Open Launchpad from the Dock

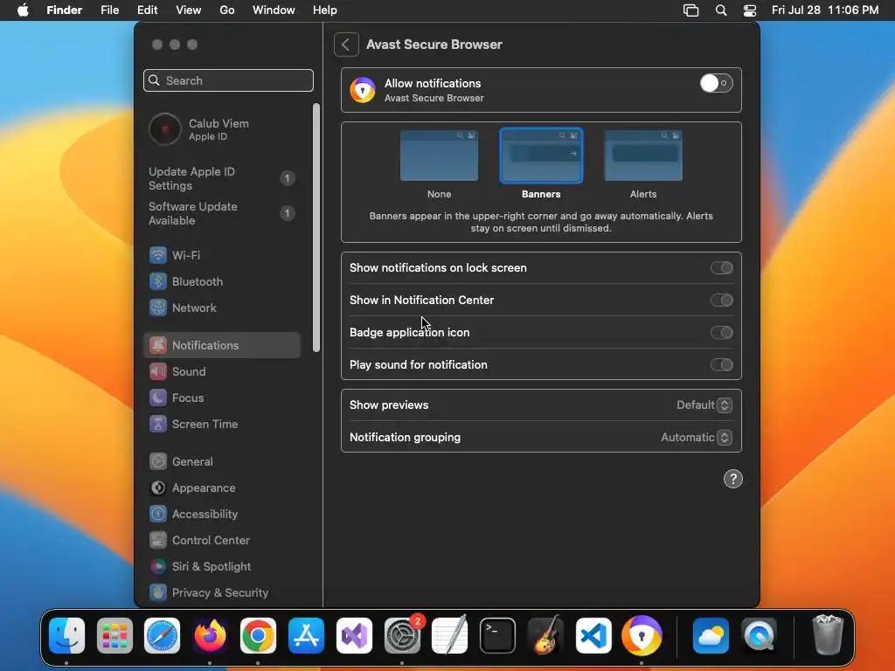click(x=114, y=636)
